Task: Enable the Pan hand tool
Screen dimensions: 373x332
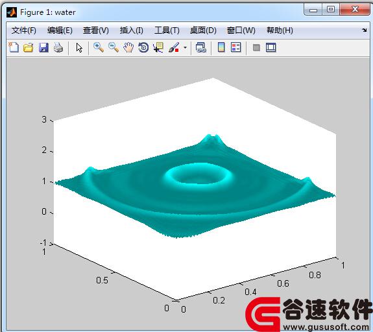Action: click(128, 47)
